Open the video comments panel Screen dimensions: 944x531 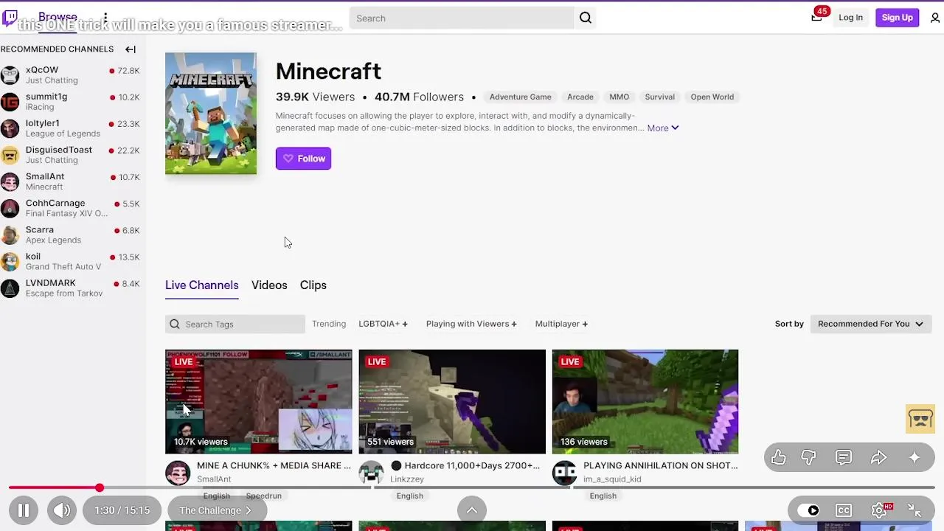point(844,458)
